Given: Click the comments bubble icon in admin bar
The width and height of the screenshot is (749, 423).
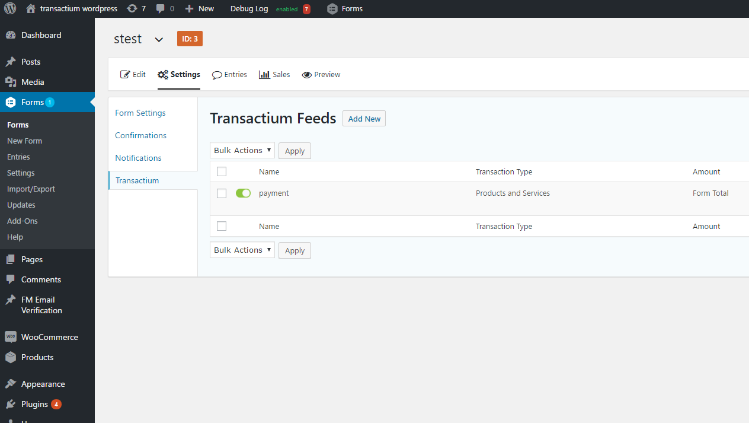Looking at the screenshot, I should tap(161, 9).
